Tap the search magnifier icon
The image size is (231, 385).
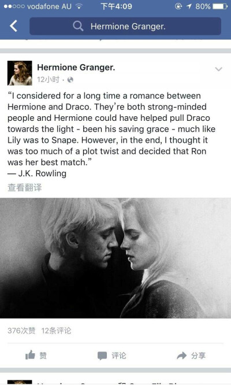pyautogui.click(x=78, y=26)
